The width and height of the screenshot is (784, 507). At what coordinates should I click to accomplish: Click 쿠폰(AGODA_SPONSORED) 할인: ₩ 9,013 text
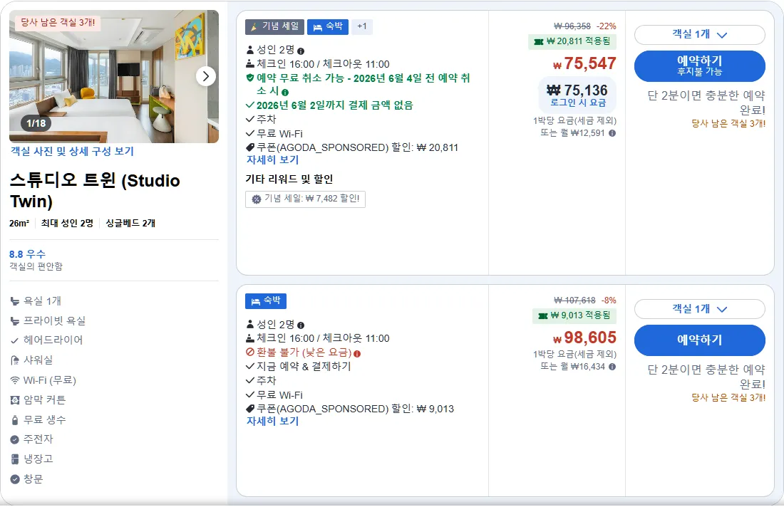tap(355, 409)
